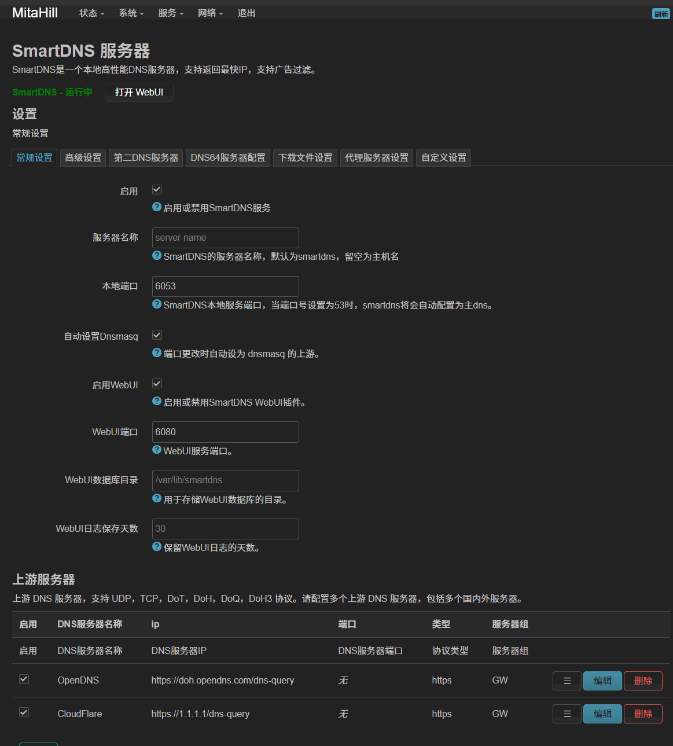Open the 系统 dropdown in navbar
This screenshot has width=673, height=746.
coord(131,13)
